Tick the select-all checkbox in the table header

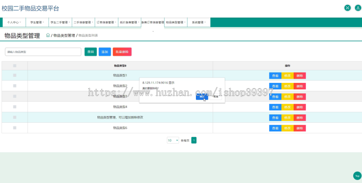(15, 66)
